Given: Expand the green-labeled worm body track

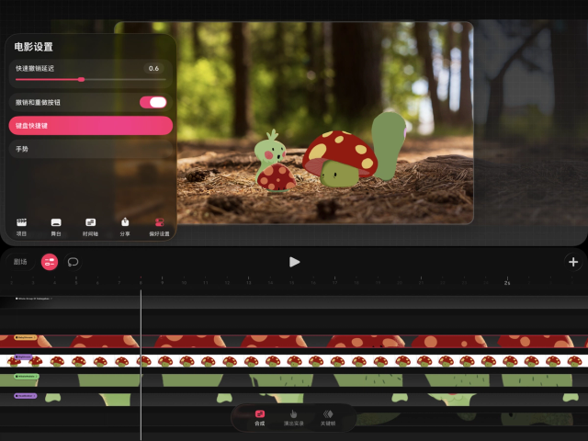Looking at the screenshot, I should tap(27, 376).
